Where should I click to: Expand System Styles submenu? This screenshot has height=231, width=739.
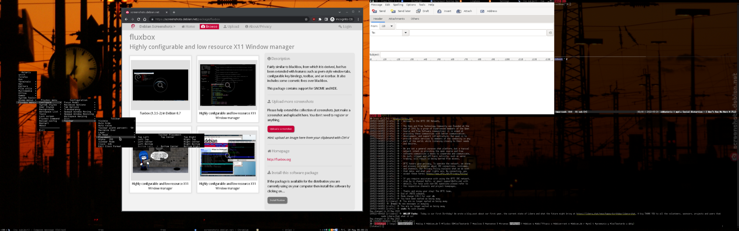[x=50, y=105]
